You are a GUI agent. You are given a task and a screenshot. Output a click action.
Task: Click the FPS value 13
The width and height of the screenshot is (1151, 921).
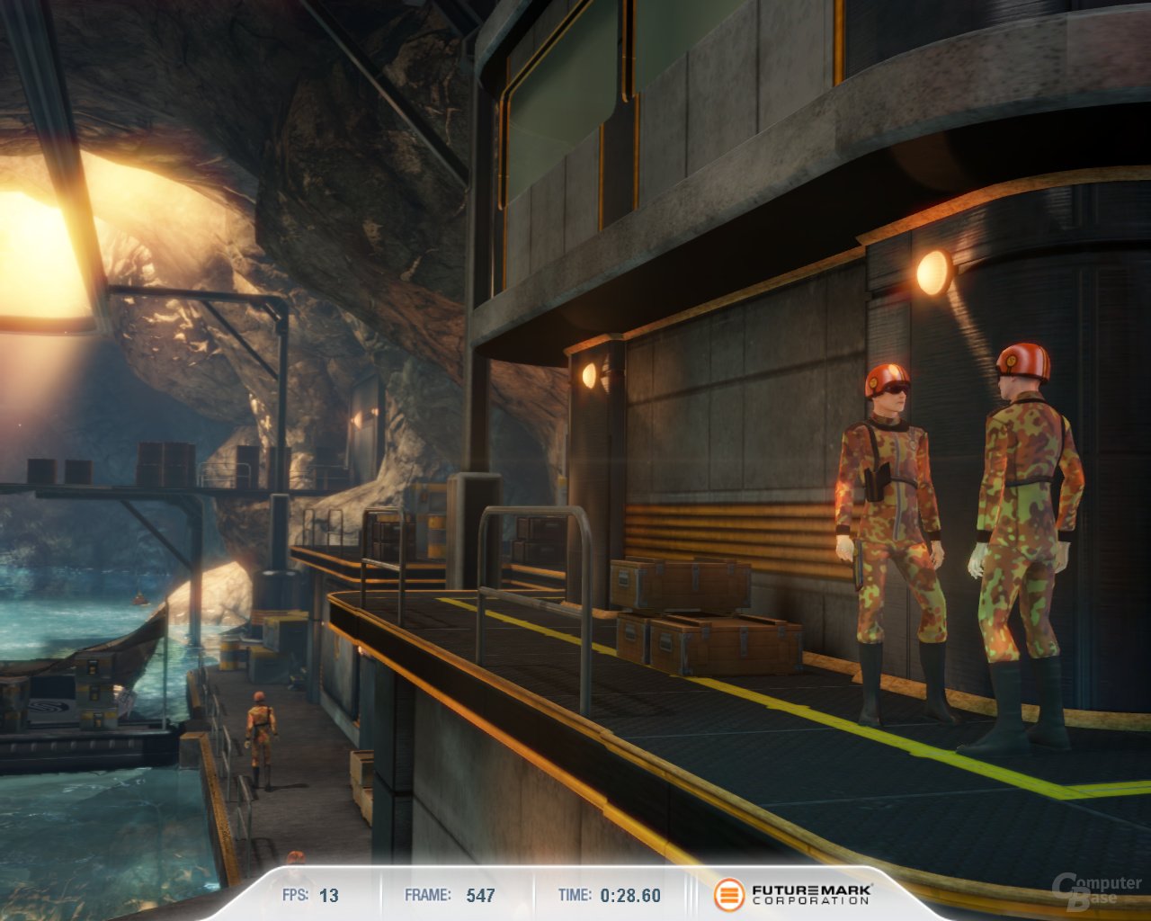(x=329, y=896)
